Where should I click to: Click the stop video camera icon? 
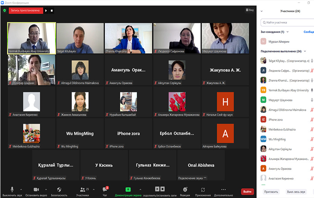(36, 189)
